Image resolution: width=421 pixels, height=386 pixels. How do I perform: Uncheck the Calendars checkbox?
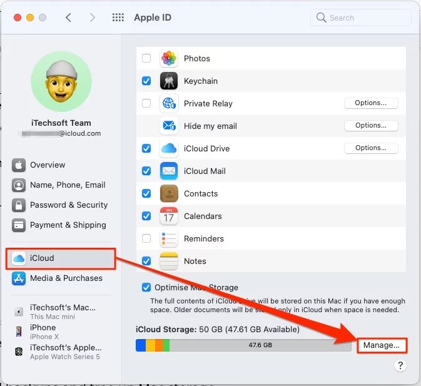(x=146, y=216)
